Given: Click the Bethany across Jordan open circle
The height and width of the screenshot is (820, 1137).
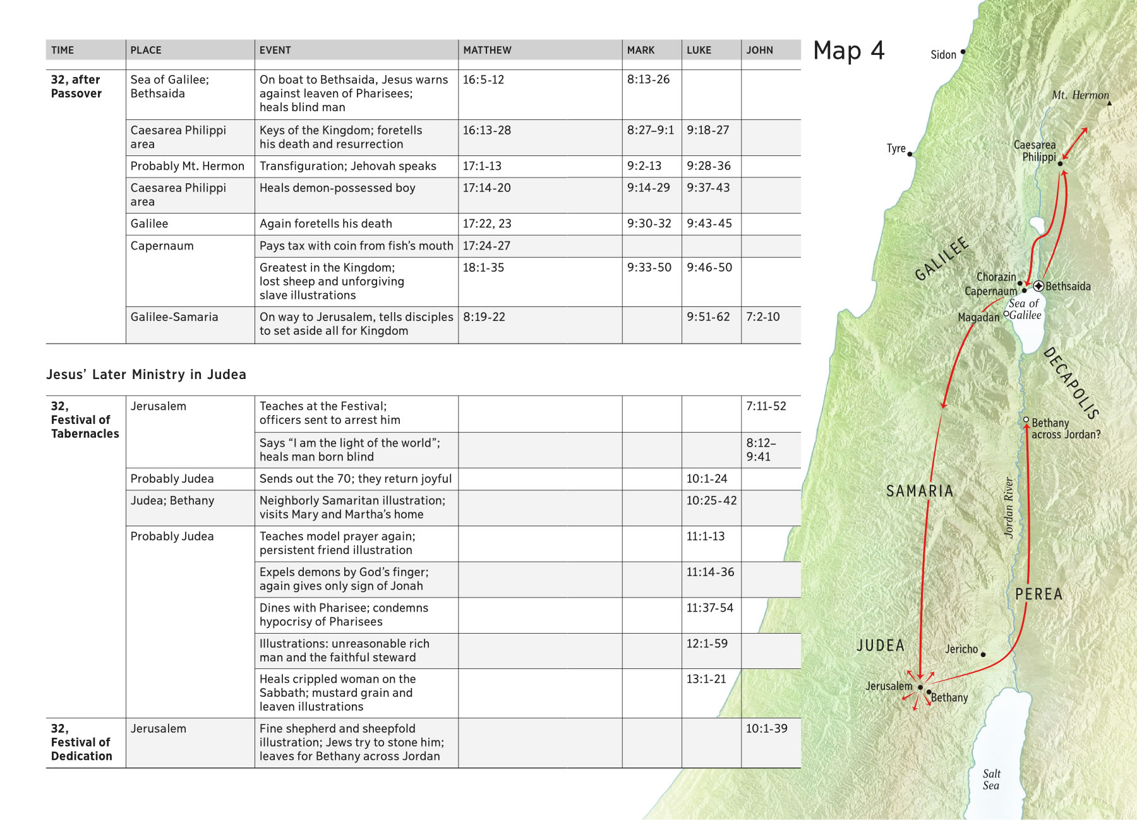Looking at the screenshot, I should coord(1026,420).
